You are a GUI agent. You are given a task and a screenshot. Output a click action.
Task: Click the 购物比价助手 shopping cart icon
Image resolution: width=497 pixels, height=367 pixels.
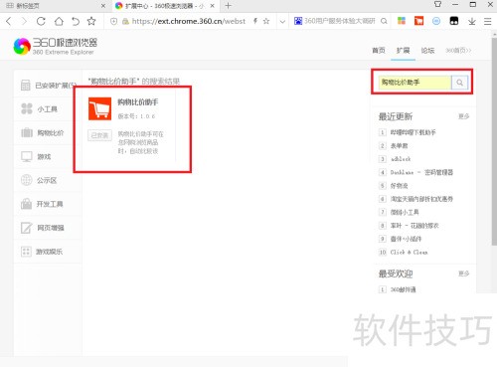point(99,108)
